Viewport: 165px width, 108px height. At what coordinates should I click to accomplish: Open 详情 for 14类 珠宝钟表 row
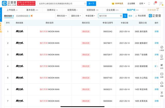[156, 89]
